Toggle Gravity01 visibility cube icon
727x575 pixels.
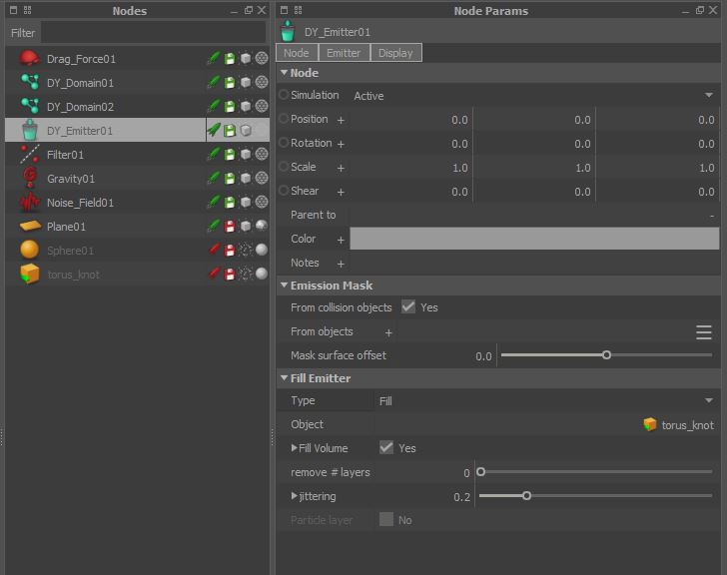click(246, 178)
